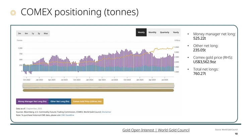Hide the Other Net Long series
Screen dimensions: 248x139
pos(60,101)
